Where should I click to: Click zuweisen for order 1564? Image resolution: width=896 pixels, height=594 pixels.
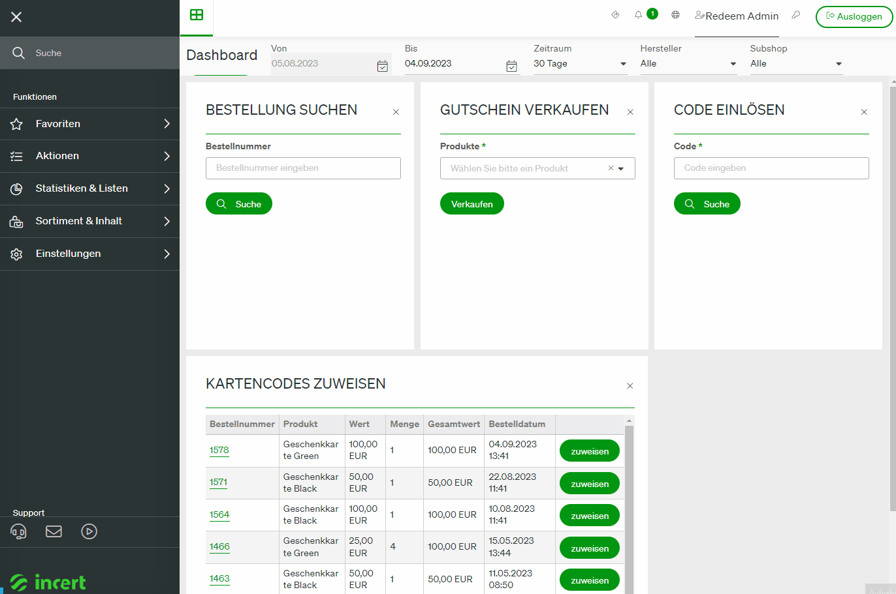(x=590, y=515)
